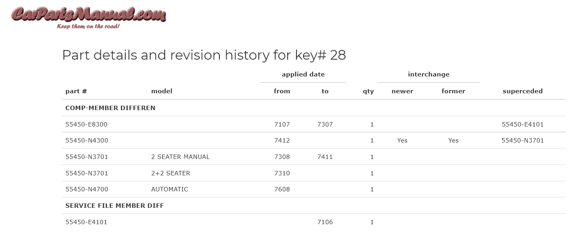The image size is (583, 235).
Task: Click the 'model' column header
Action: 162,91
